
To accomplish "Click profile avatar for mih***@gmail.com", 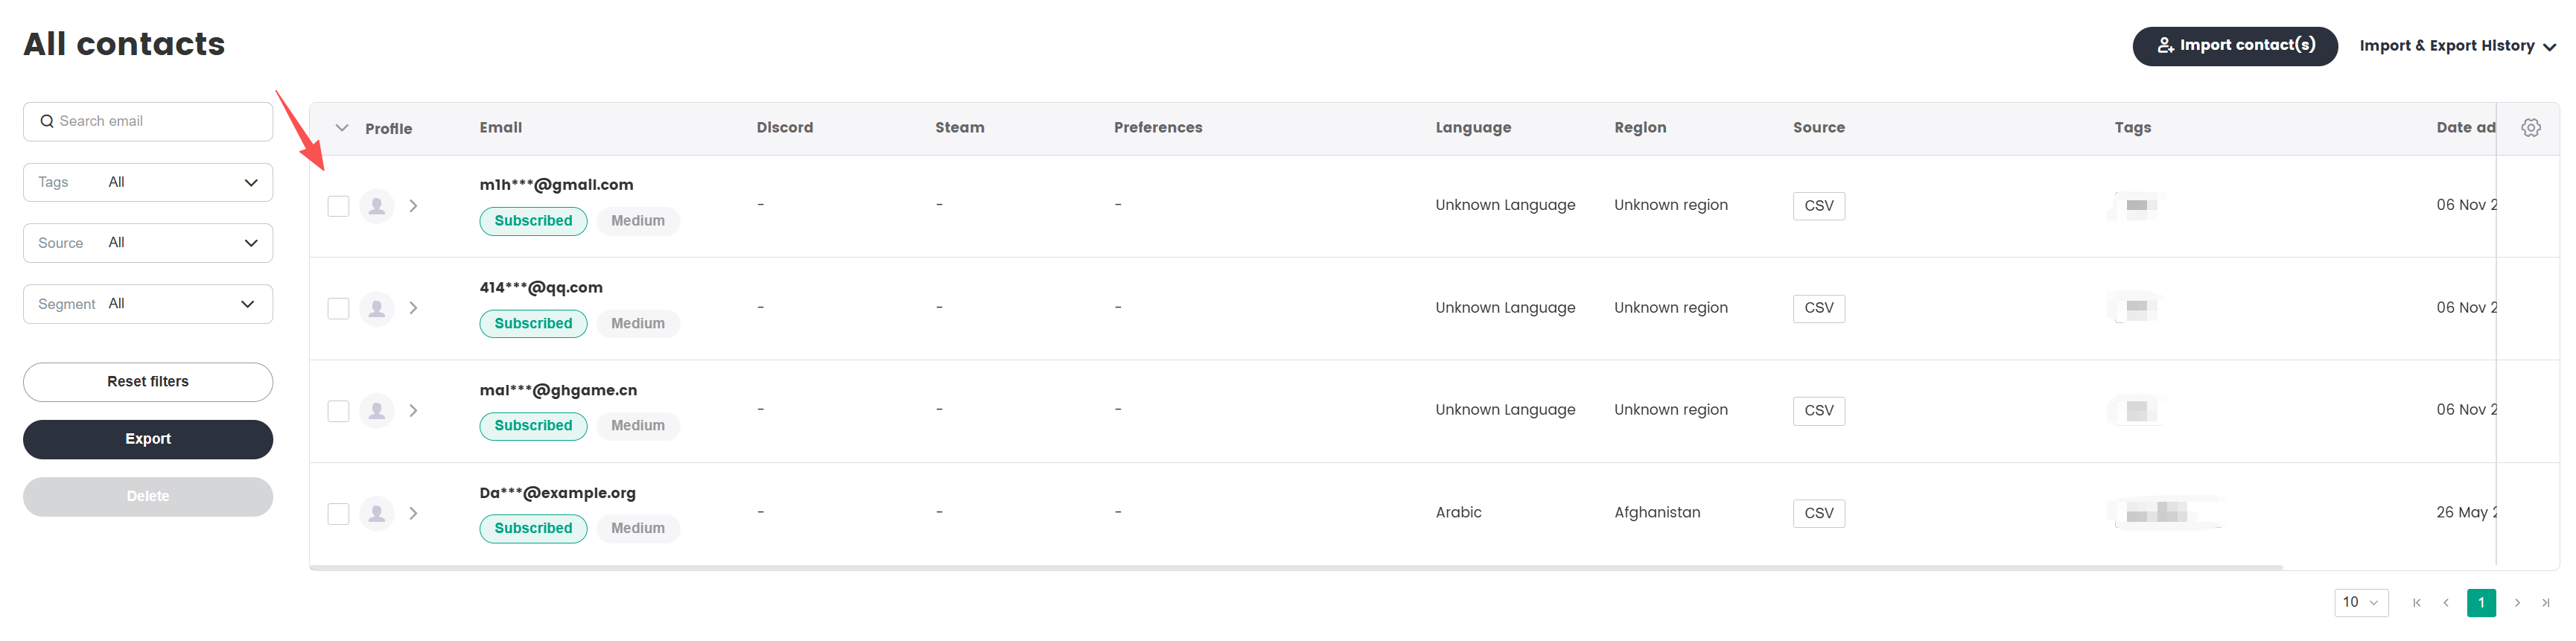I will 376,206.
